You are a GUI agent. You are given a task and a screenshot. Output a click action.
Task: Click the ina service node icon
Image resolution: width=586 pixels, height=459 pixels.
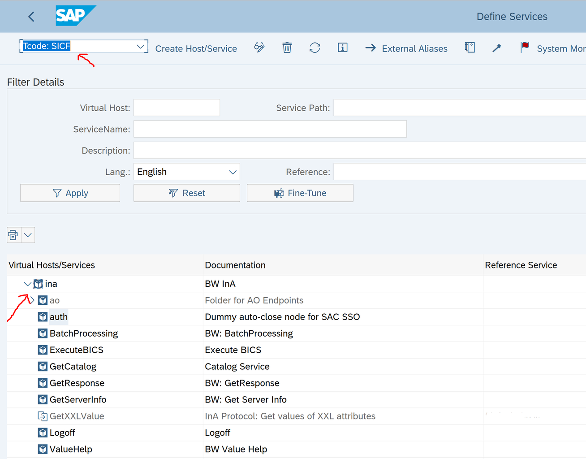tap(39, 284)
